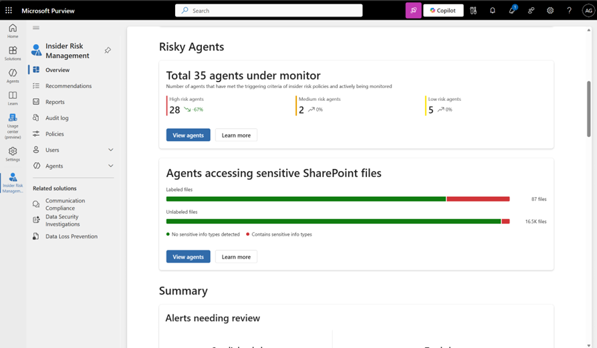The image size is (597, 348).
Task: Select Insider Risk Management rail icon
Action: pos(13,183)
